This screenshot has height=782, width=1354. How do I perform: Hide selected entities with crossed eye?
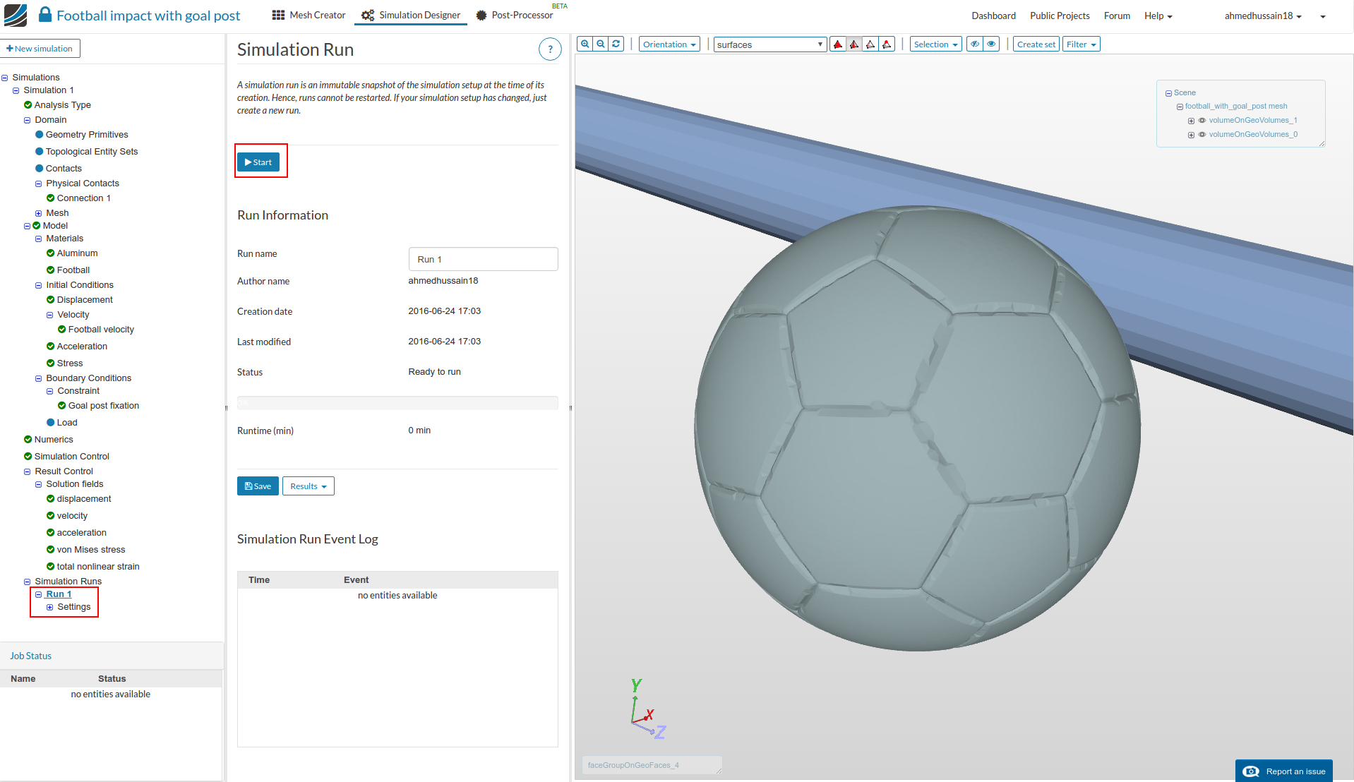[974, 44]
